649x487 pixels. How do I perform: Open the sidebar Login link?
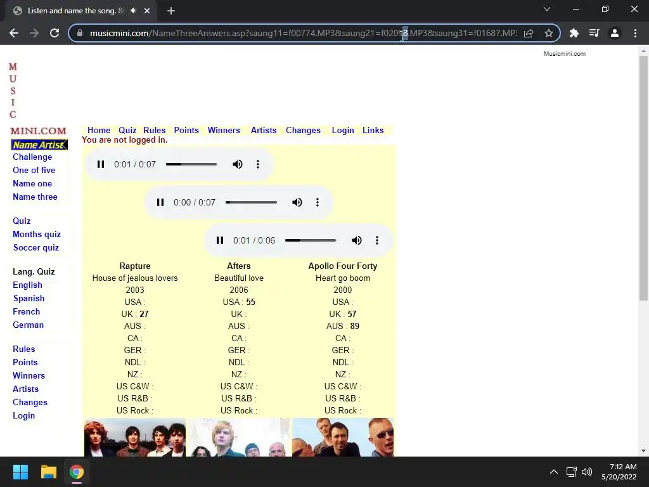23,416
